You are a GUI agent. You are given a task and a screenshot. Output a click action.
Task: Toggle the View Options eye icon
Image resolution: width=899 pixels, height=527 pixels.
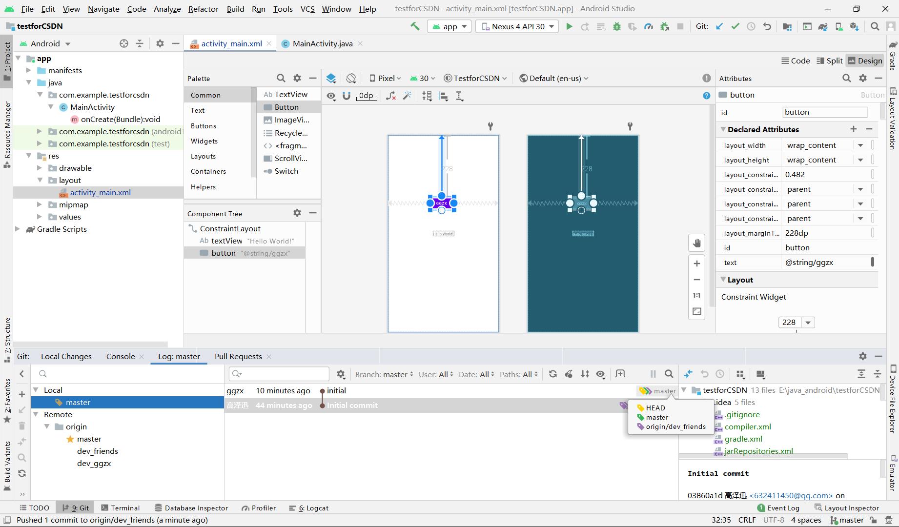pos(331,96)
